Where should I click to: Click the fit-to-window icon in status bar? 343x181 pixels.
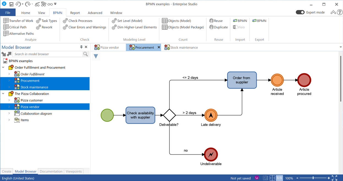(334, 178)
